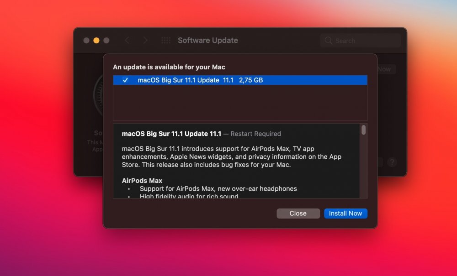This screenshot has height=276, width=457.
Task: Click the help question mark button
Action: tap(392, 162)
